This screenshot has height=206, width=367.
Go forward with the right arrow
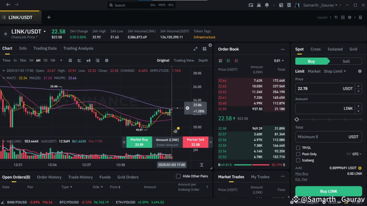point(17,5)
